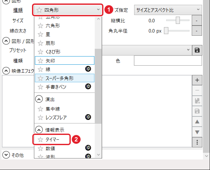210x170 pixels.
Task: Toggle favorite star for 矢印
Action: [x=40, y=61]
